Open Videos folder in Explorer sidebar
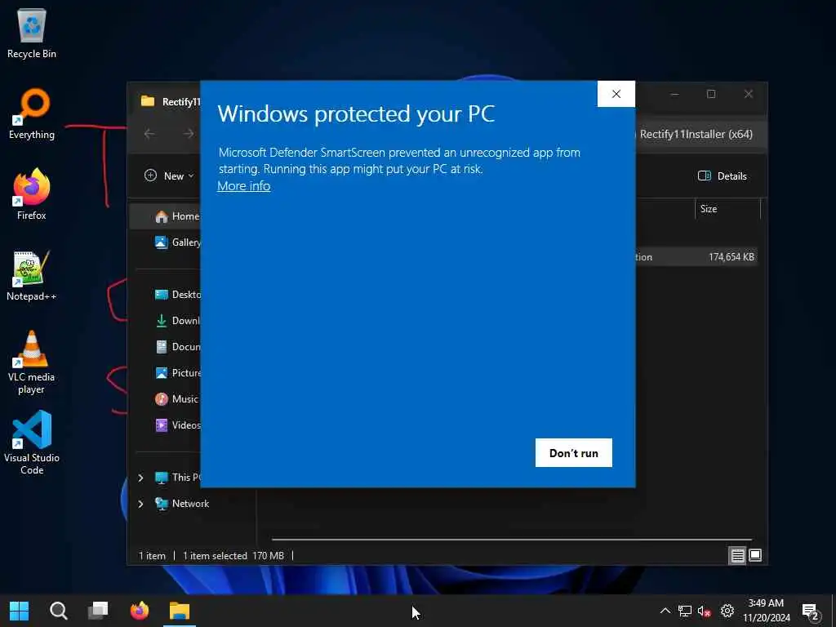836x627 pixels. coord(176,425)
